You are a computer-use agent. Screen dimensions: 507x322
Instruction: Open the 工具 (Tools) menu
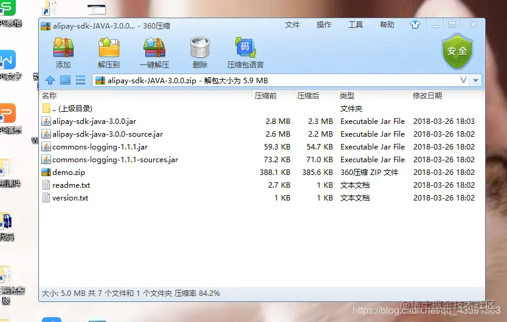(356, 25)
